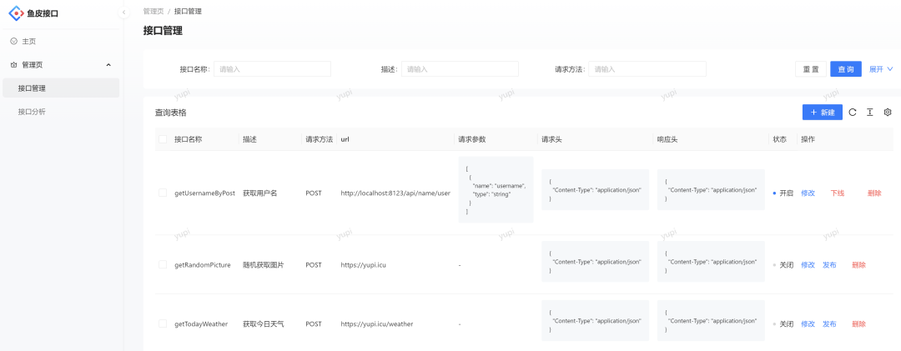Click the 鱼皮接口 logo icon
Screen dimensions: 901x351
click(x=16, y=13)
